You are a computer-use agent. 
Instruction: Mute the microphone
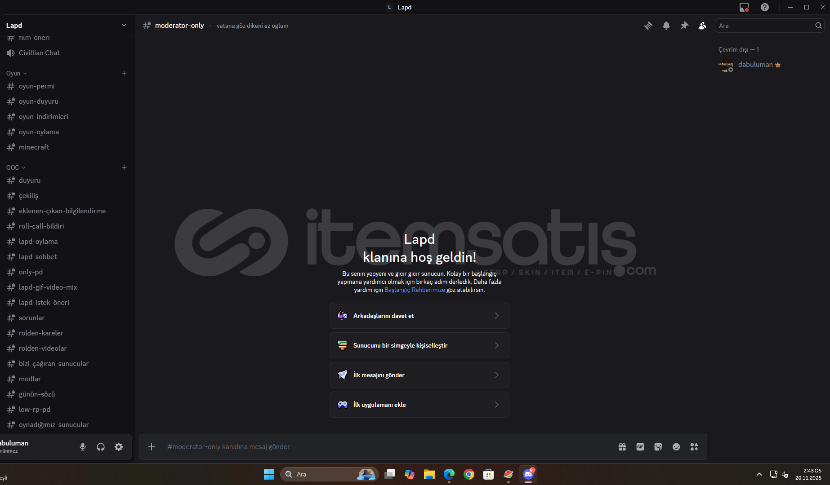83,447
